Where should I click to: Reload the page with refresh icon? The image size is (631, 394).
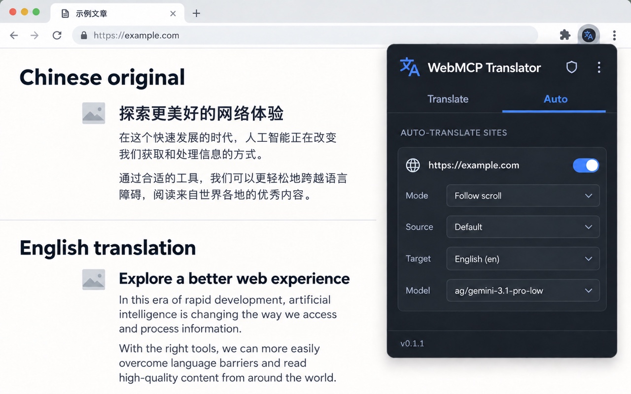click(57, 35)
